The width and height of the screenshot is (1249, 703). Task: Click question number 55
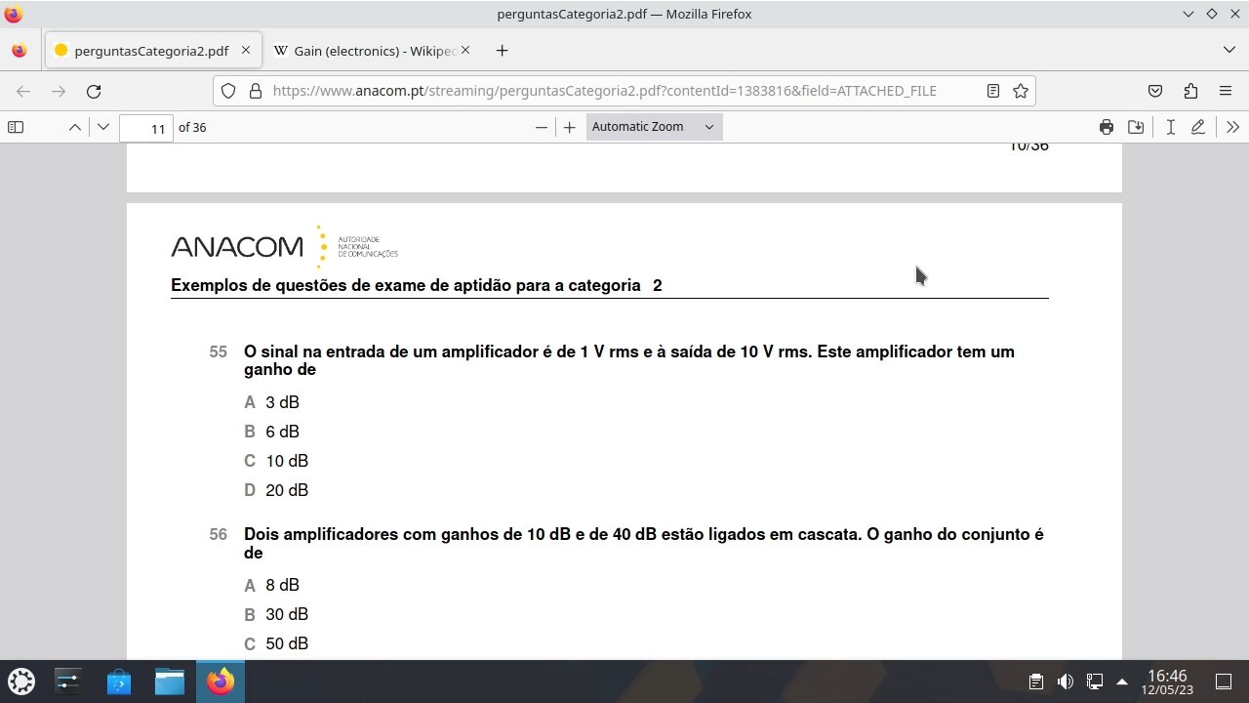coord(219,351)
